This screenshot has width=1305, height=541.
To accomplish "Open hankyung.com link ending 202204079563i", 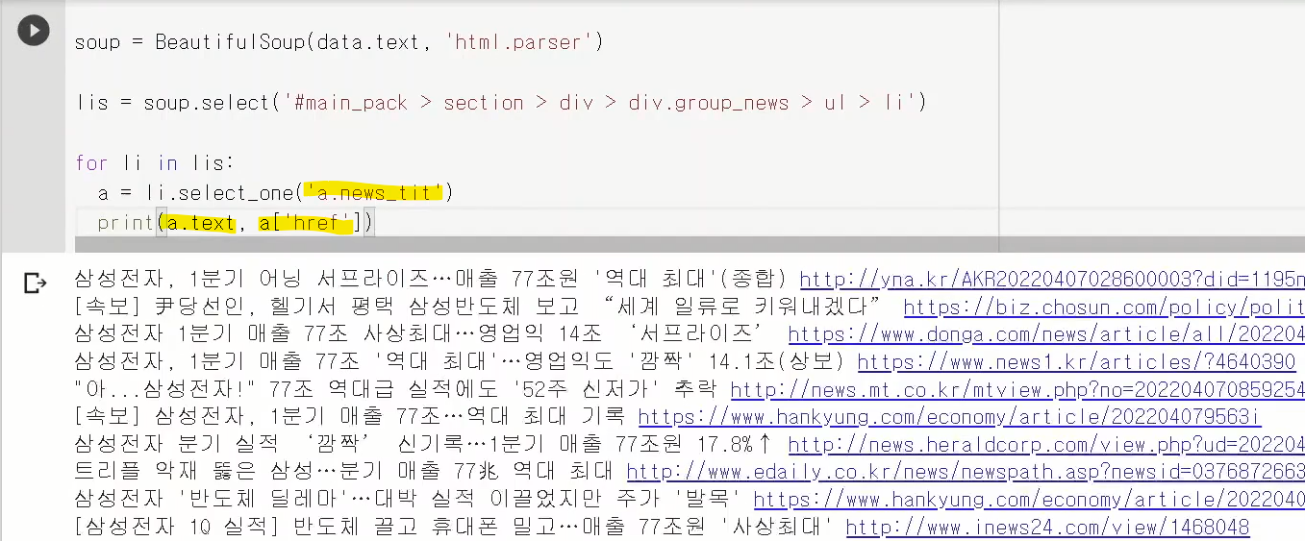I will [x=949, y=417].
